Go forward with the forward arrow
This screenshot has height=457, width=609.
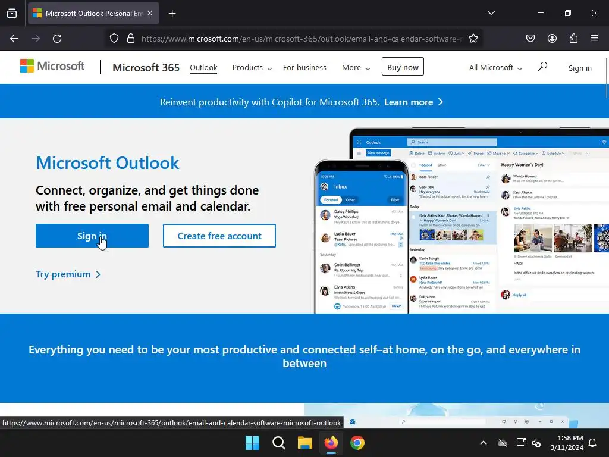[x=36, y=39]
